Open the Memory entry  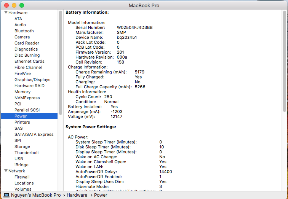pyautogui.click(x=22, y=92)
